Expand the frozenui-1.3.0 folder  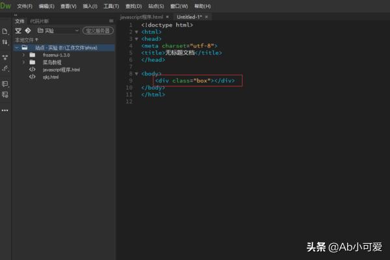tap(23, 55)
